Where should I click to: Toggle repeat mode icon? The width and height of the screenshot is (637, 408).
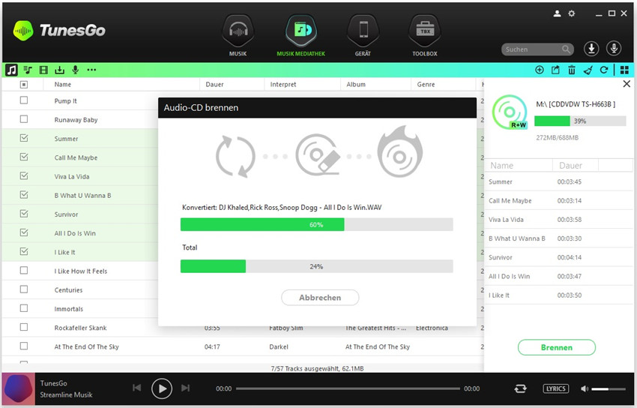click(x=520, y=388)
